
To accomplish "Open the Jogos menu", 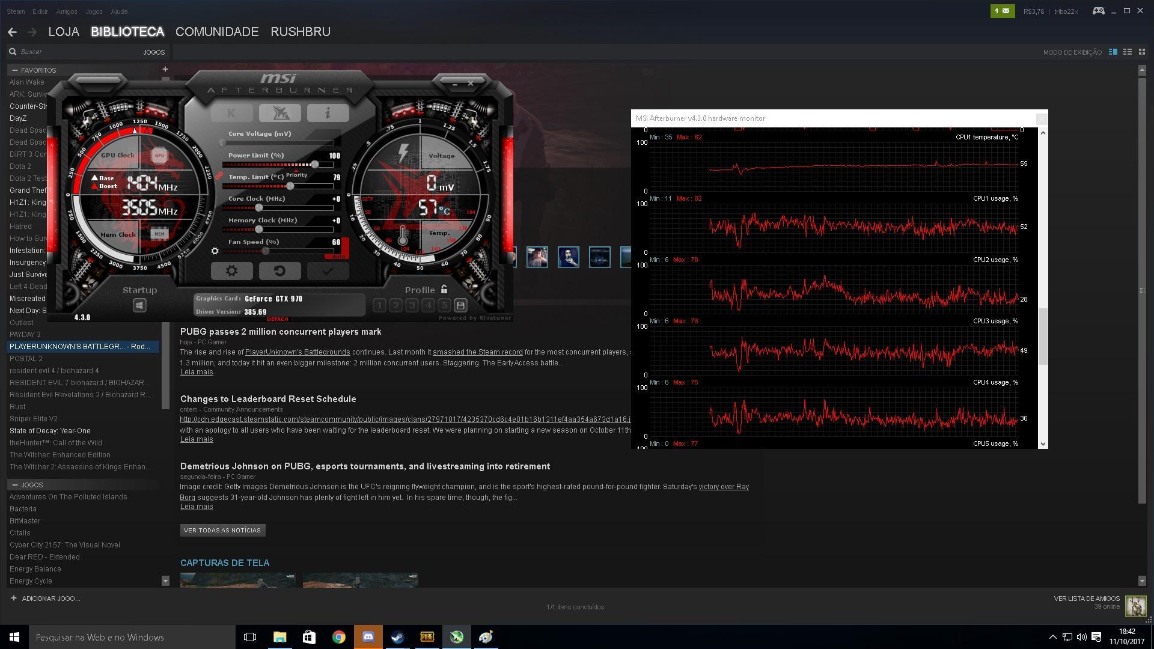I will [94, 11].
